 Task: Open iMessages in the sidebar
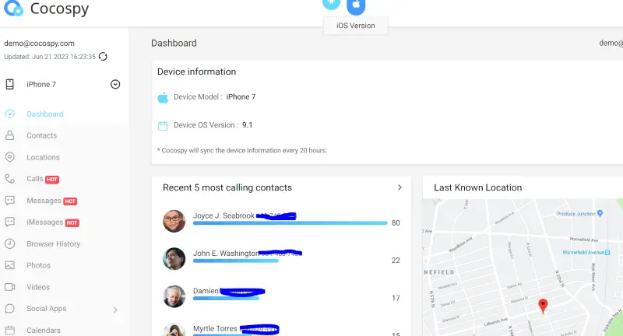(45, 222)
